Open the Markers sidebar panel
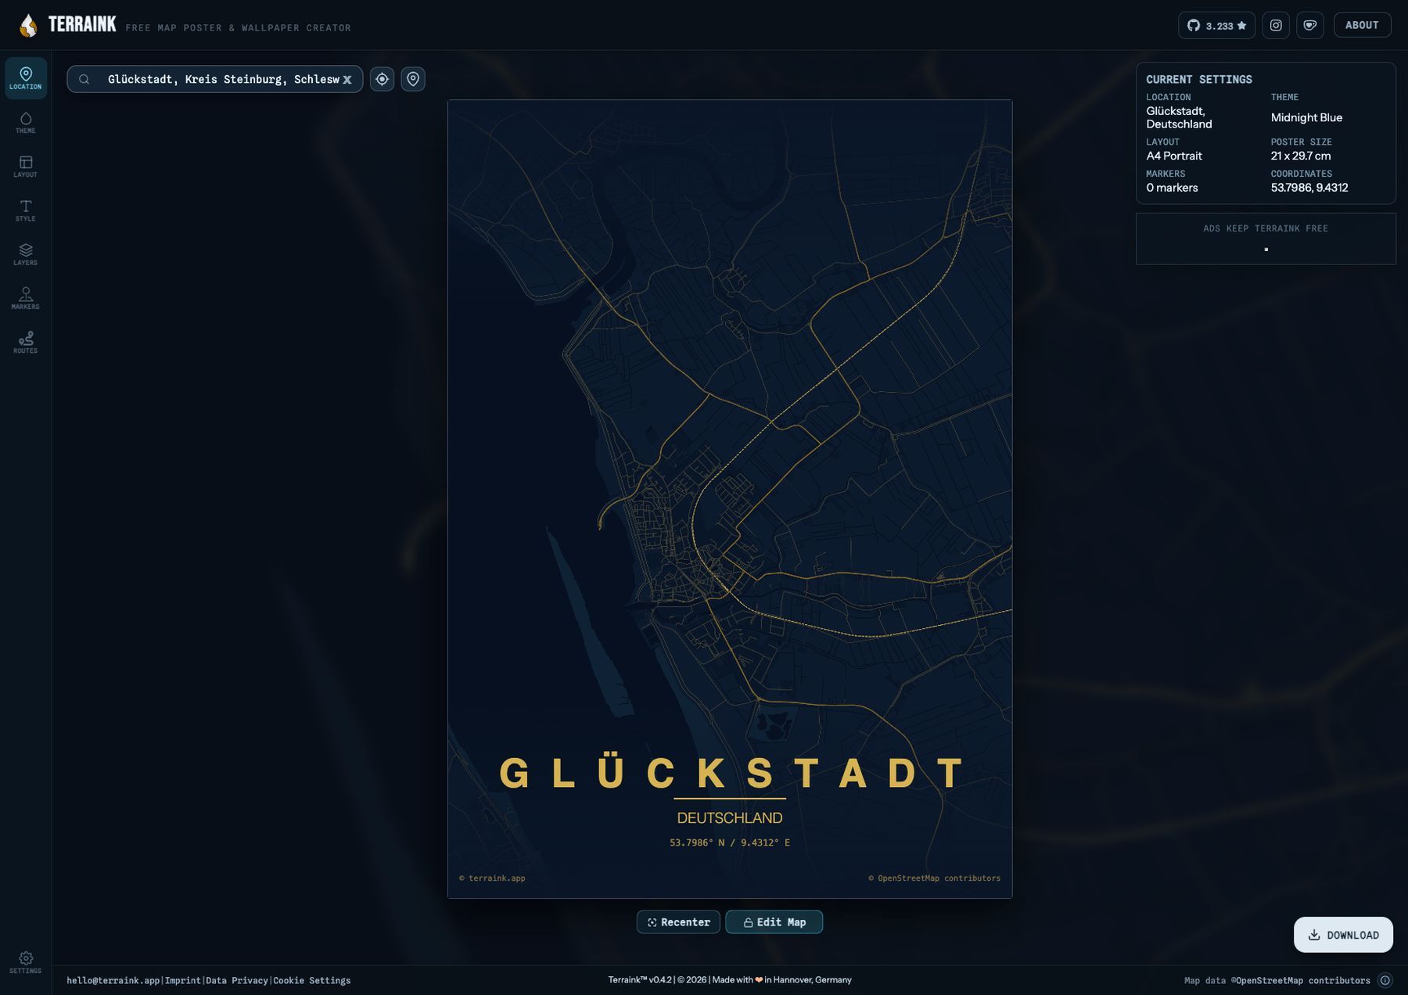Image resolution: width=1408 pixels, height=995 pixels. pos(26,298)
